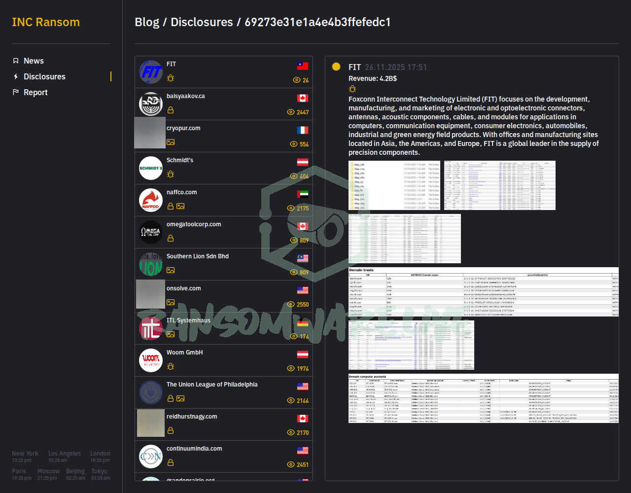631x493 pixels.
Task: Click the lock icon under baisyaakov.ca
Action: click(171, 110)
